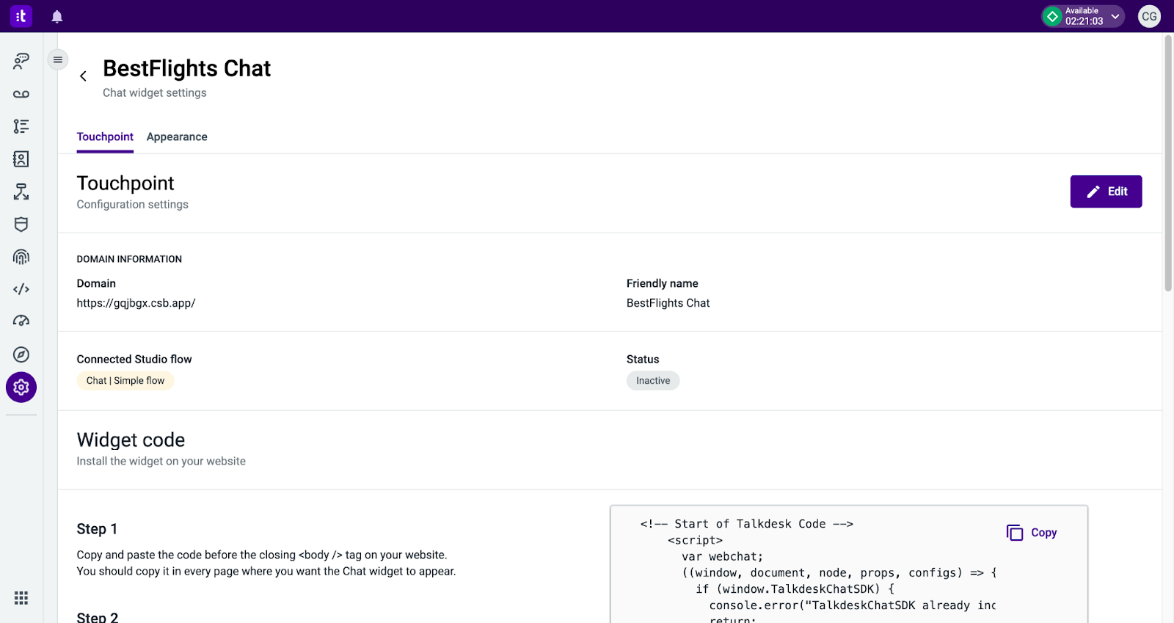Click the Start of Talkdesk Code comment line
This screenshot has height=623, width=1174.
[x=746, y=524]
